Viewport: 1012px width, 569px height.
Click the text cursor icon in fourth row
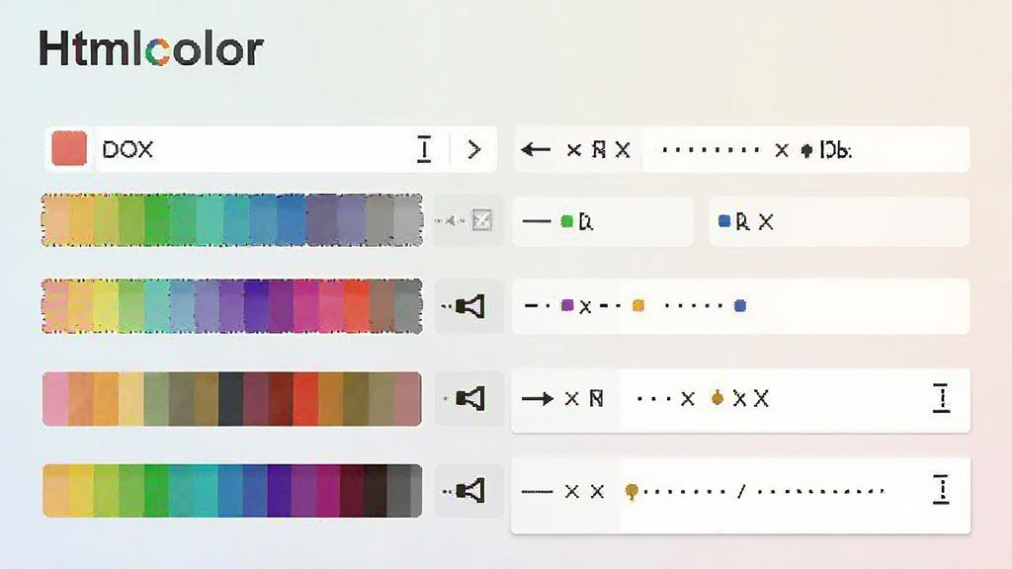point(942,398)
